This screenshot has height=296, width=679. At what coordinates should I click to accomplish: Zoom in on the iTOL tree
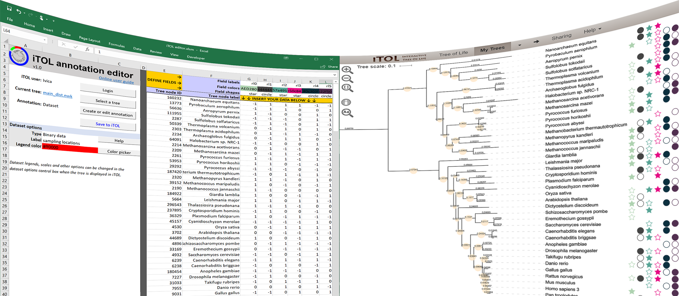click(347, 70)
